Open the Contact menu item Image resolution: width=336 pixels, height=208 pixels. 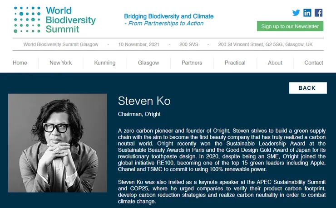pyautogui.click(x=314, y=63)
